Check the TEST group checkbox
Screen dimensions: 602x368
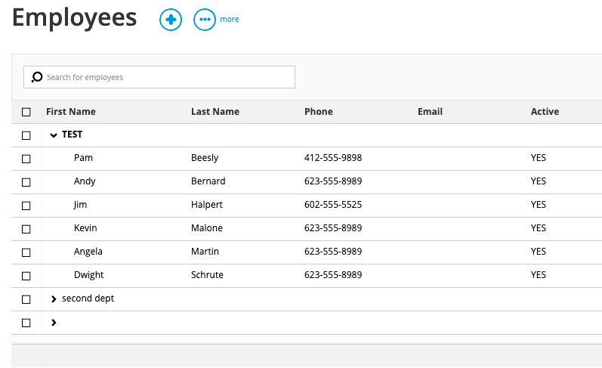(x=26, y=135)
